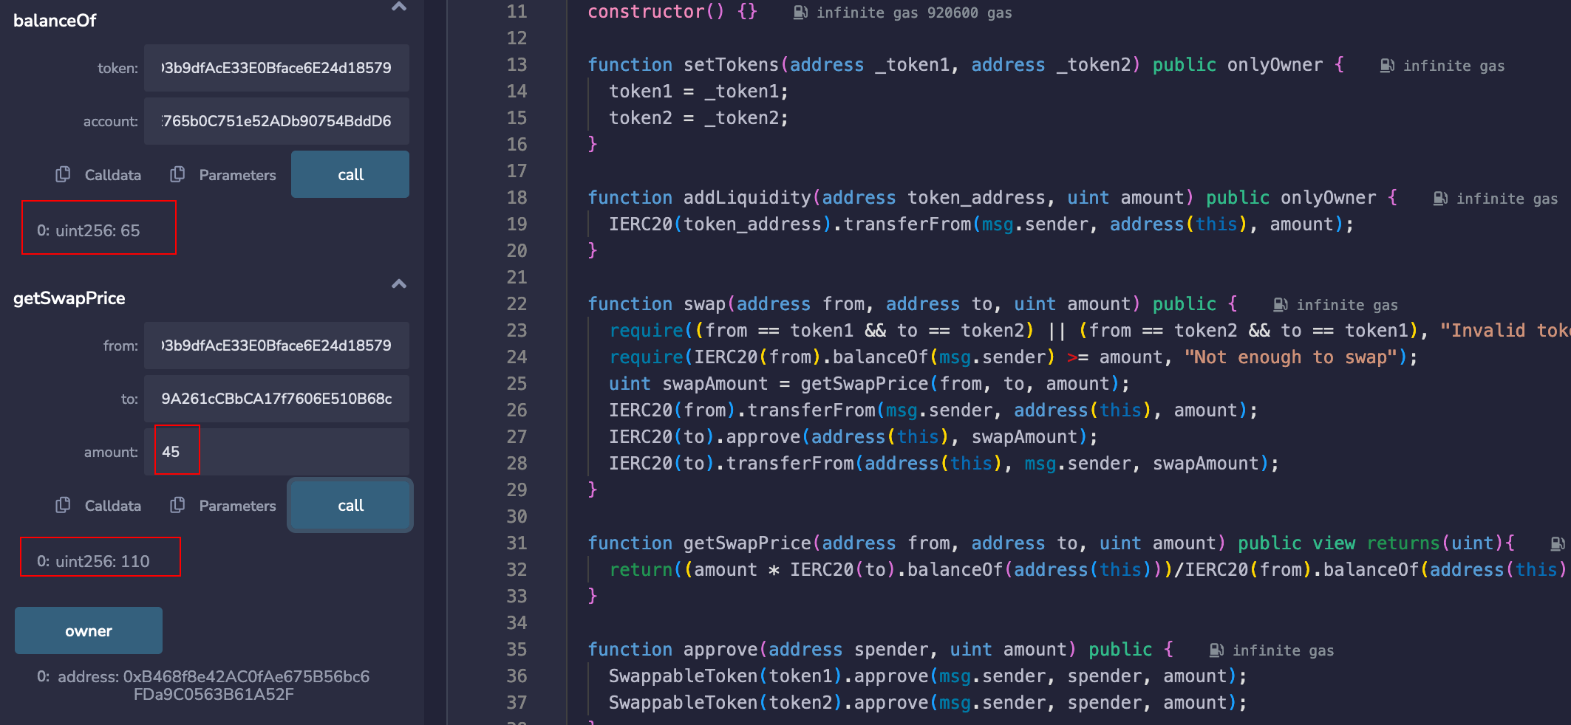Click the getSwapPrice call button
The image size is (1571, 725).
tap(350, 505)
